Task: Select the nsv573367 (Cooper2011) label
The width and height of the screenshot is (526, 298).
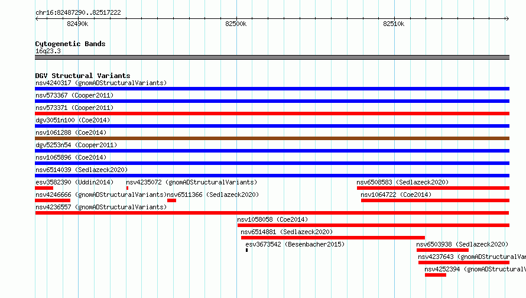Action: pyautogui.click(x=74, y=95)
